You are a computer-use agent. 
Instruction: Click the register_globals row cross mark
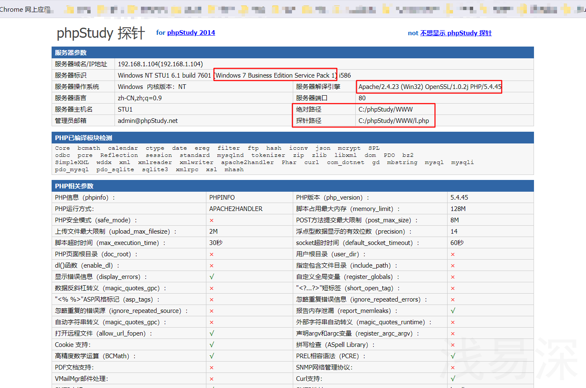(453, 277)
